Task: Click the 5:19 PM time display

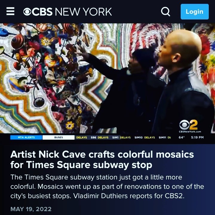Action: 197,137
